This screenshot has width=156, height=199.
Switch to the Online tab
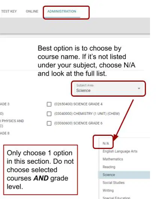coord(32,11)
